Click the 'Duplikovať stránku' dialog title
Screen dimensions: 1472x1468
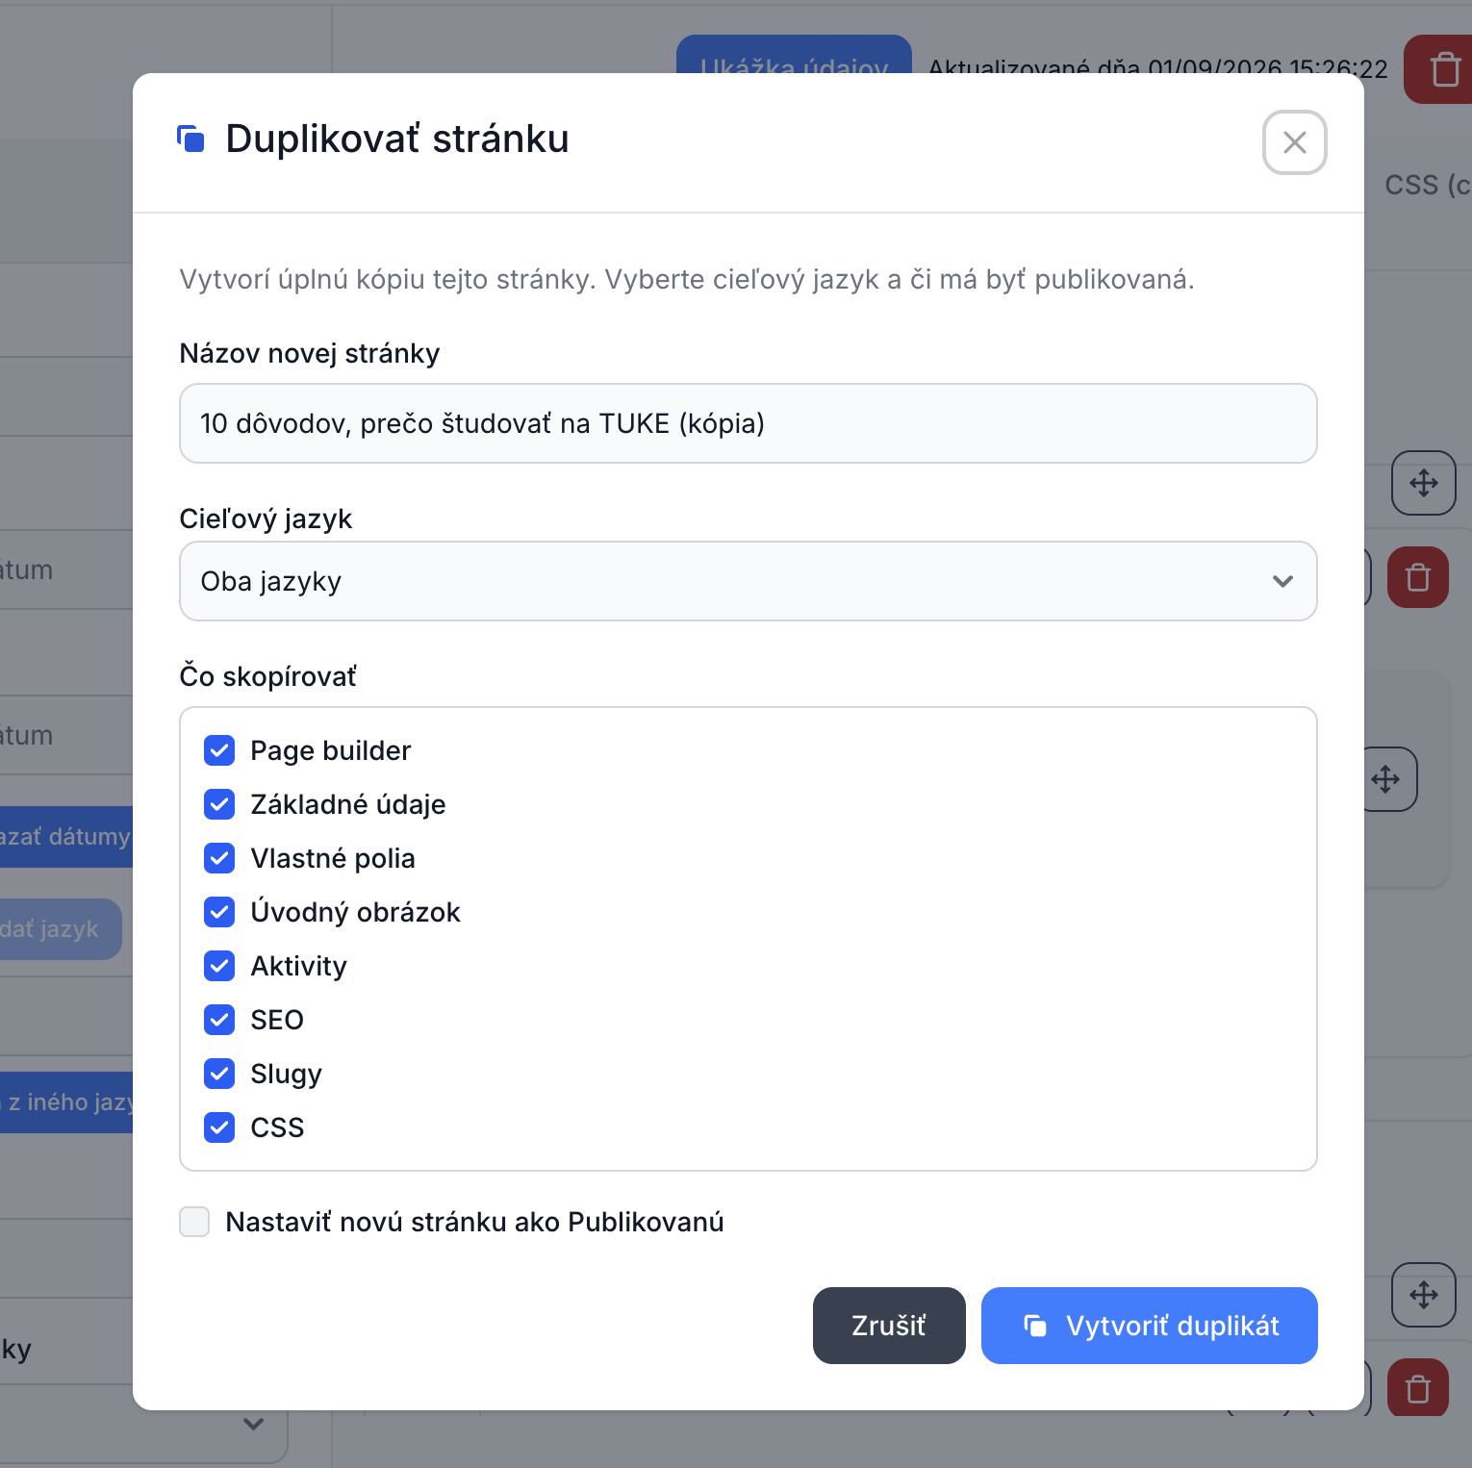397,139
